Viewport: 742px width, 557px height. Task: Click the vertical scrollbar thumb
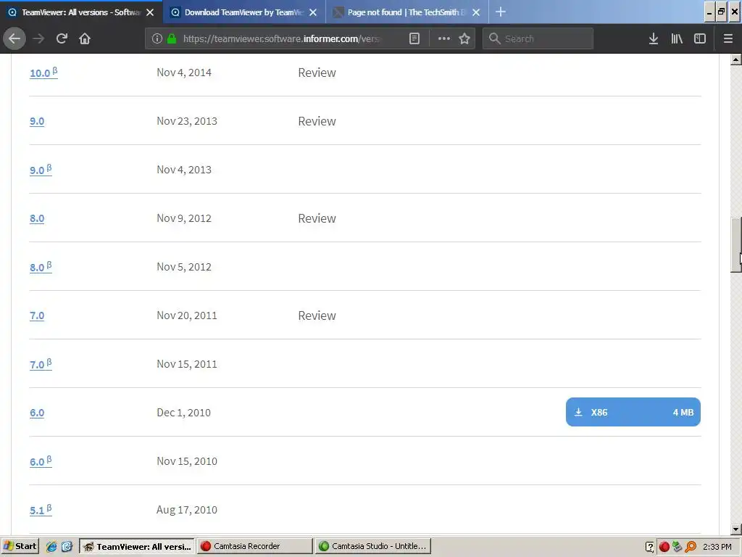[x=735, y=245]
